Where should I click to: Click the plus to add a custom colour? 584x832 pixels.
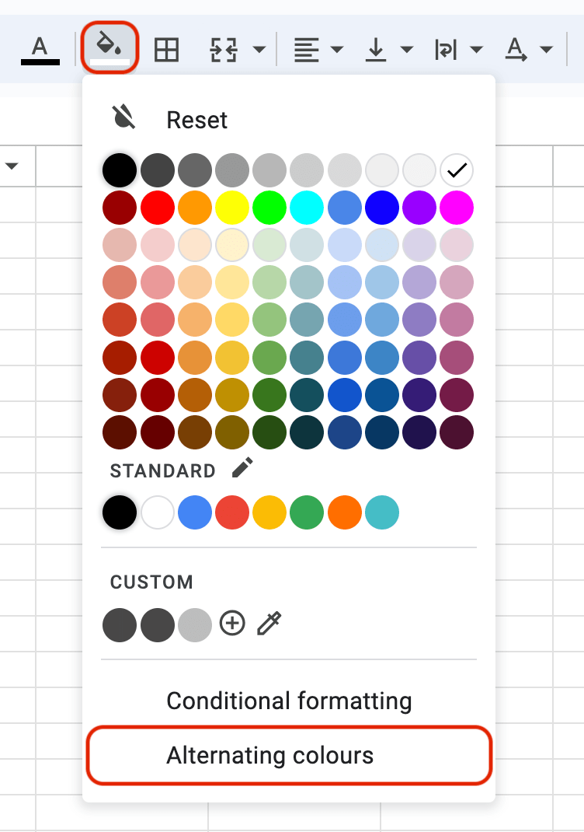(x=231, y=624)
